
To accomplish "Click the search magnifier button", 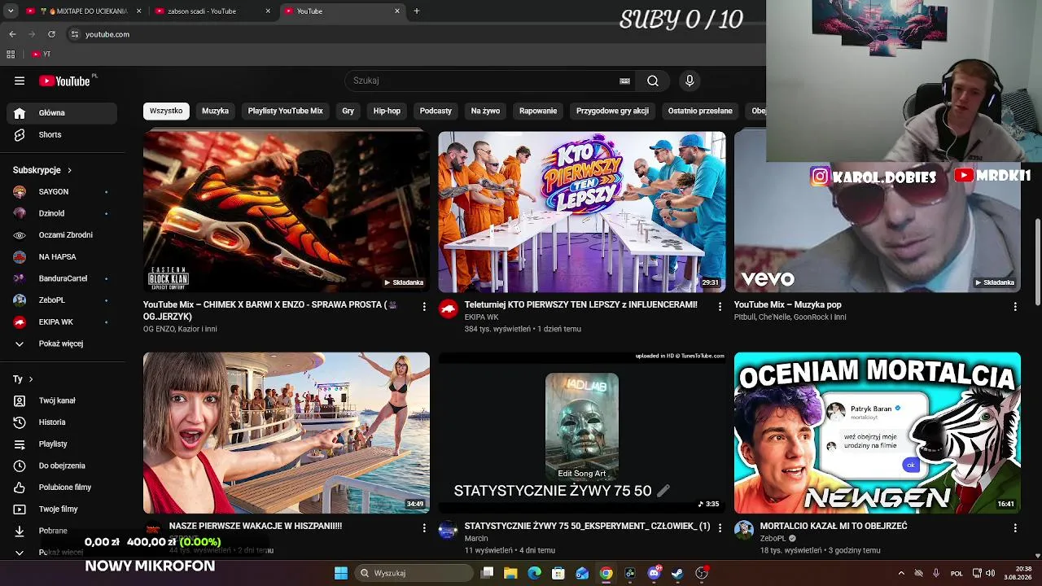I will [653, 81].
